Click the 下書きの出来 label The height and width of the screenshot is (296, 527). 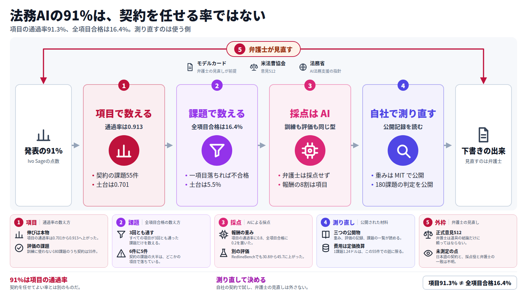pyautogui.click(x=484, y=151)
